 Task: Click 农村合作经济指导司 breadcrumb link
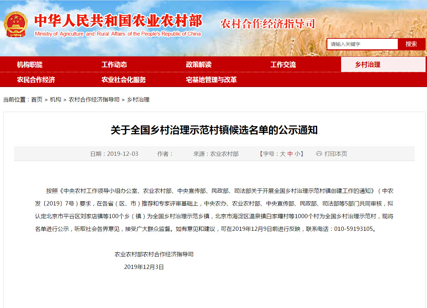94,100
